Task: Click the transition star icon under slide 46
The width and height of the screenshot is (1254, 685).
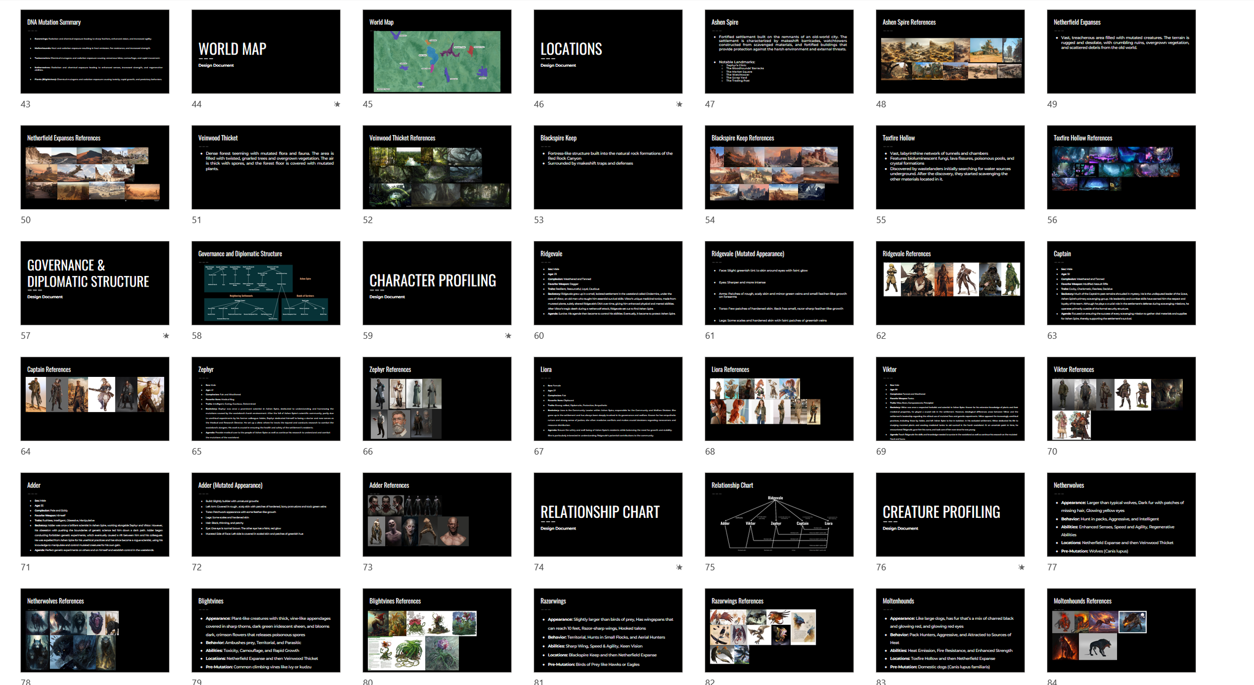Action: coord(679,104)
